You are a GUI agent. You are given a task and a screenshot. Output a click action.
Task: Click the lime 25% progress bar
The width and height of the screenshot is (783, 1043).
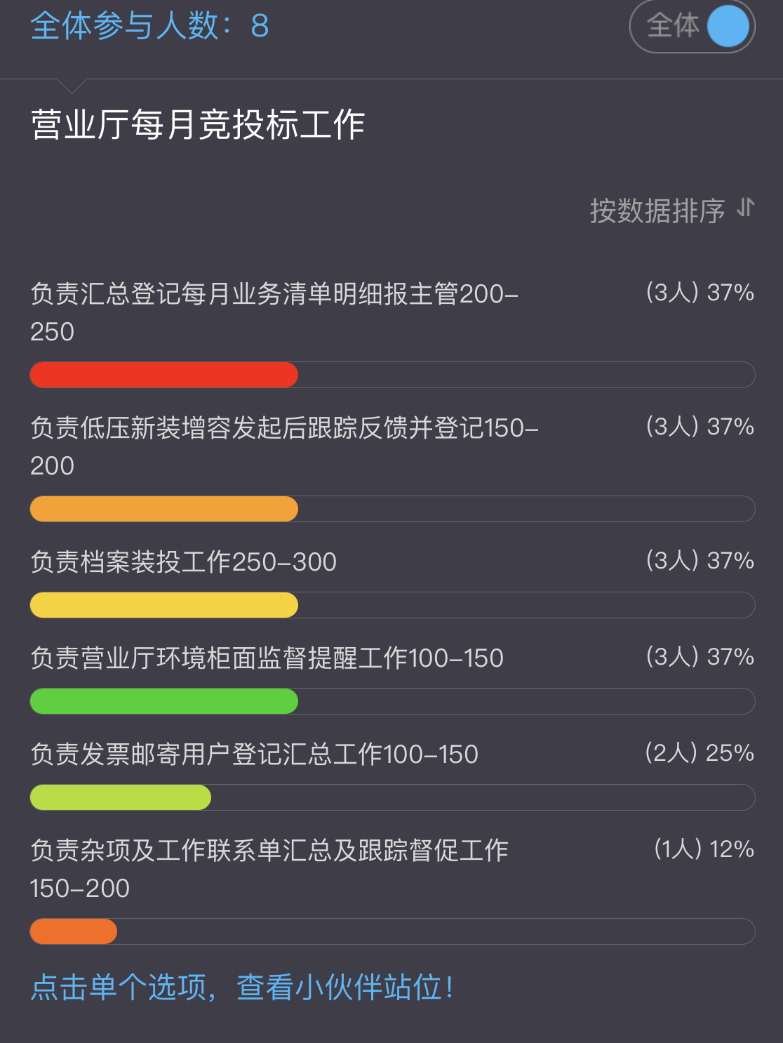pyautogui.click(x=121, y=797)
